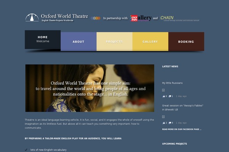Click the Oxford World Theatre title text
The image size is (229, 152).
(65, 16)
